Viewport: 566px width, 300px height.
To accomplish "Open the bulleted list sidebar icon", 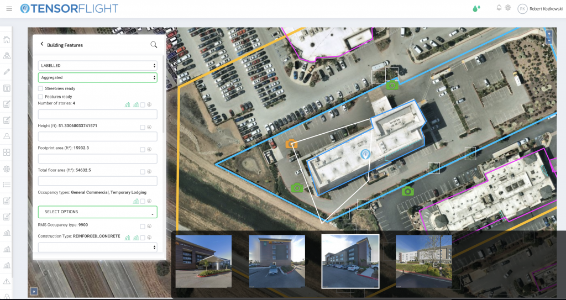I will pyautogui.click(x=7, y=185).
